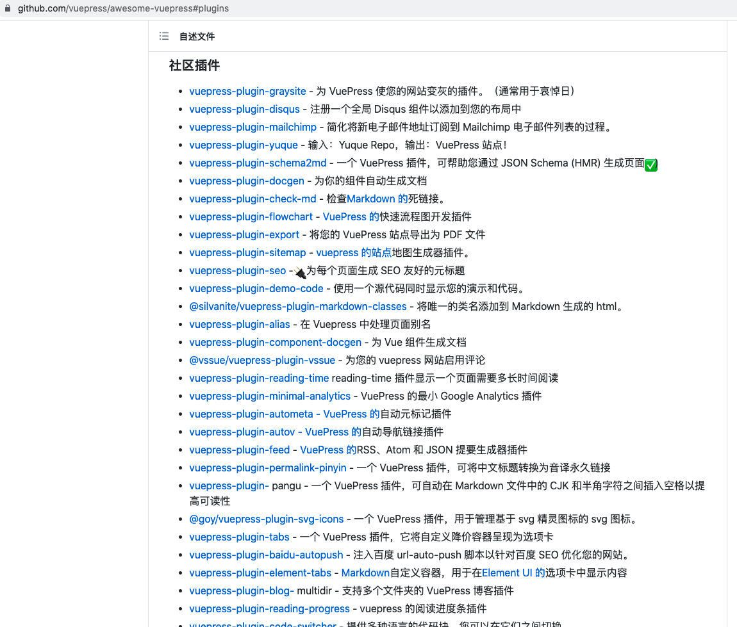The height and width of the screenshot is (627, 737).
Task: Open the Markdown link in the element-tabs row
Action: tap(366, 573)
